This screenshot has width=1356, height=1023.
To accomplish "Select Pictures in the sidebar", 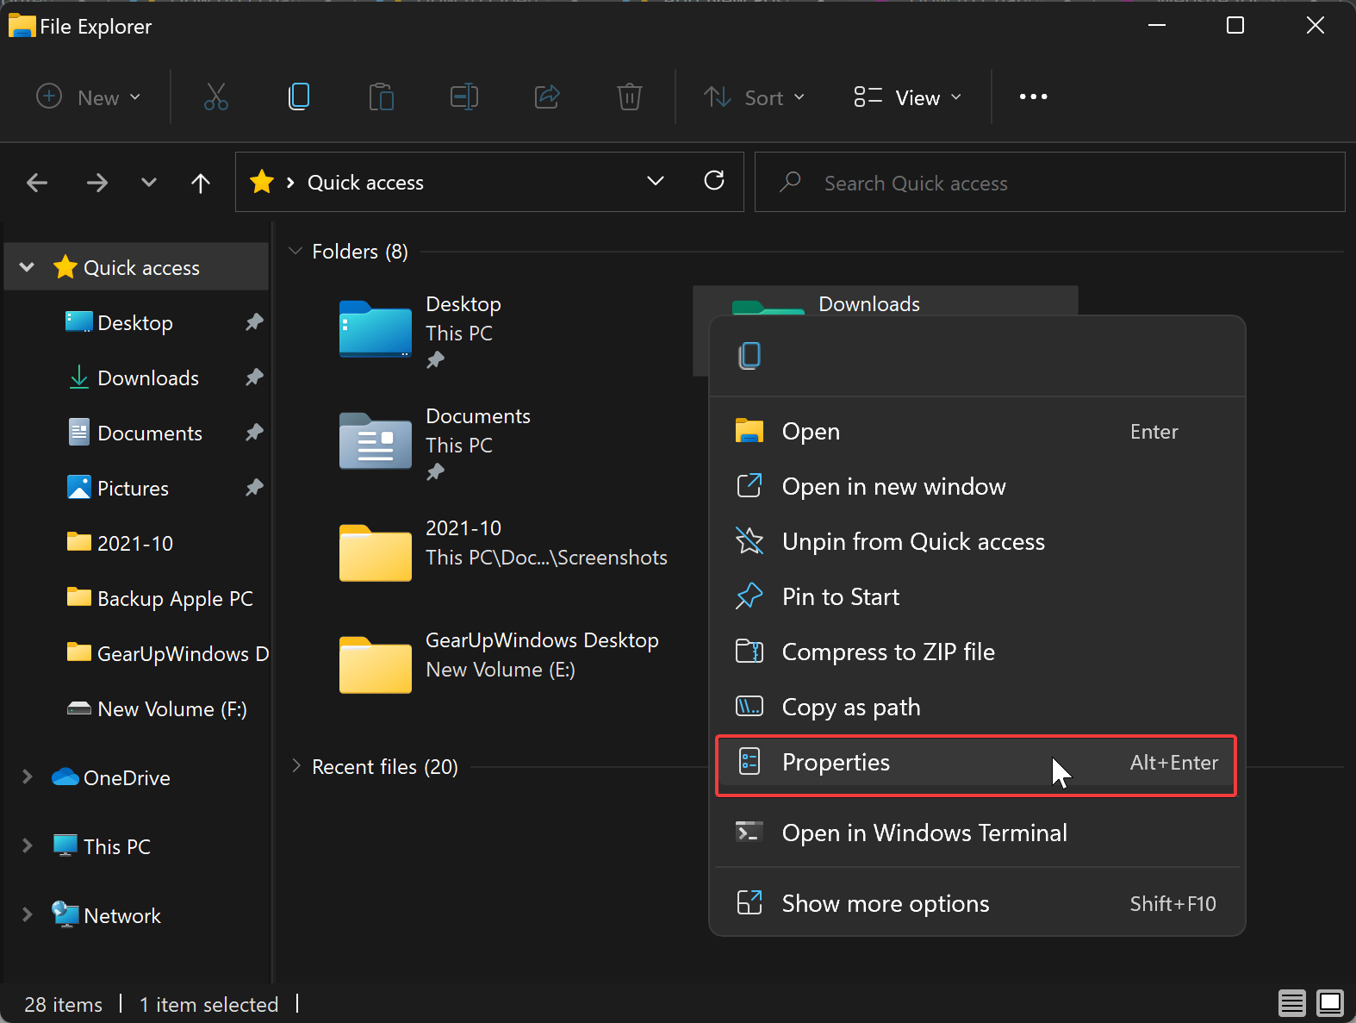I will point(133,488).
